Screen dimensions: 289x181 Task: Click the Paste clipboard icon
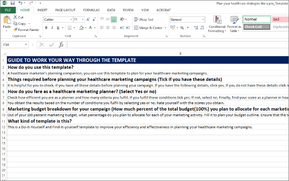coord(7,22)
